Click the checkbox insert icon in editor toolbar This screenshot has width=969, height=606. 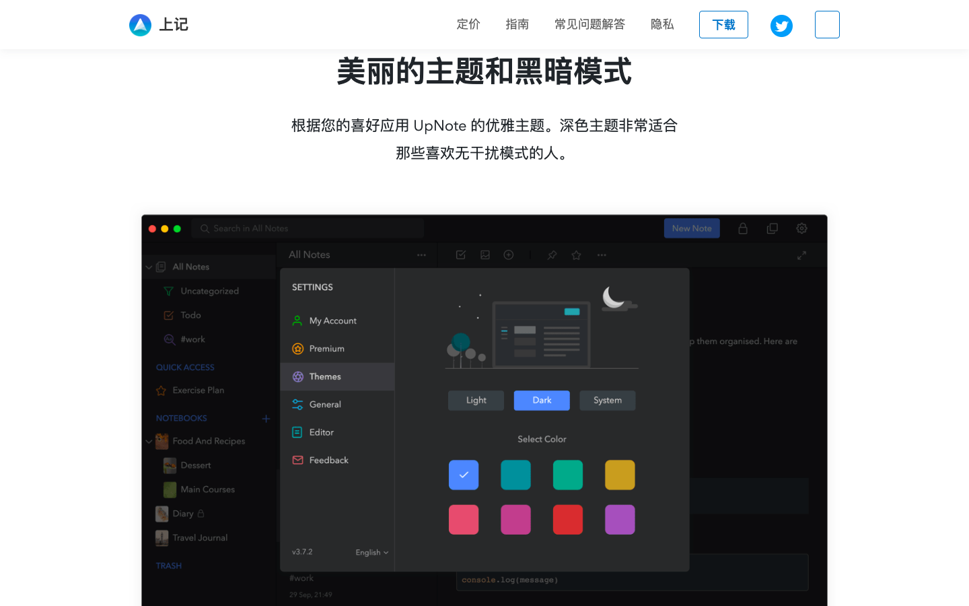click(x=461, y=255)
